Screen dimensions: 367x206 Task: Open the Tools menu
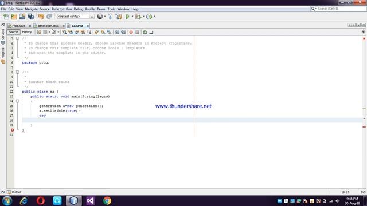click(x=111, y=9)
